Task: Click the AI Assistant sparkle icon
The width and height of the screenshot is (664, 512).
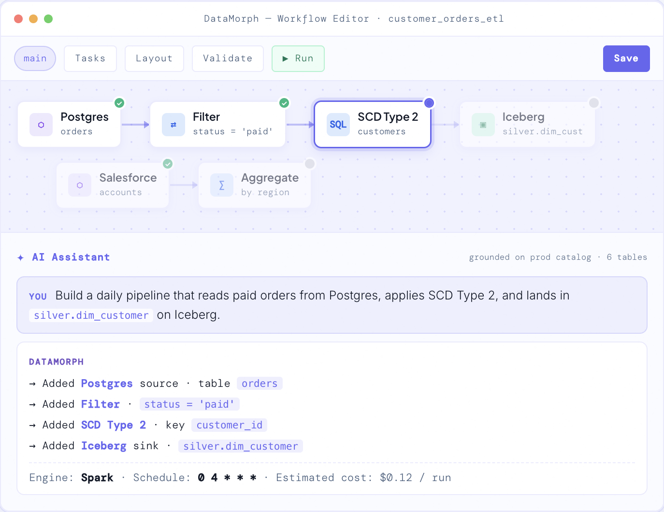Action: (x=21, y=257)
